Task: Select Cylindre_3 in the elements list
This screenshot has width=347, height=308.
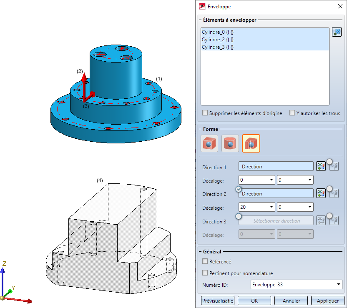Action: pos(217,47)
